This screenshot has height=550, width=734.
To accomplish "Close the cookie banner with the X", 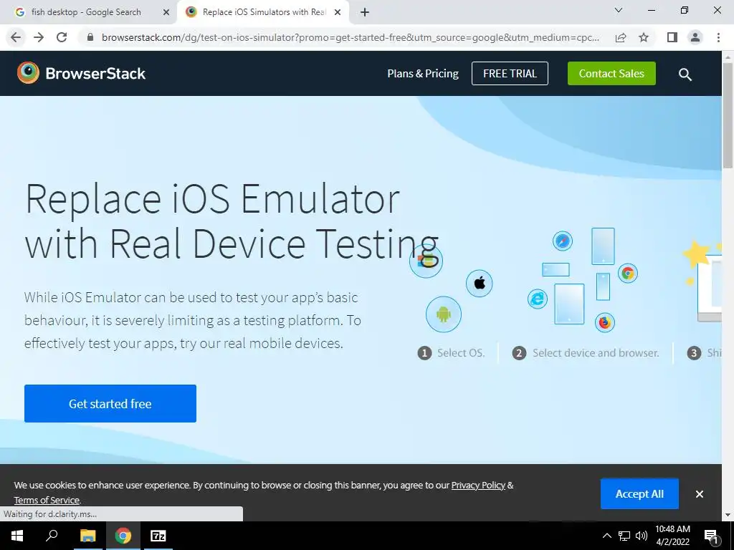I will [700, 494].
